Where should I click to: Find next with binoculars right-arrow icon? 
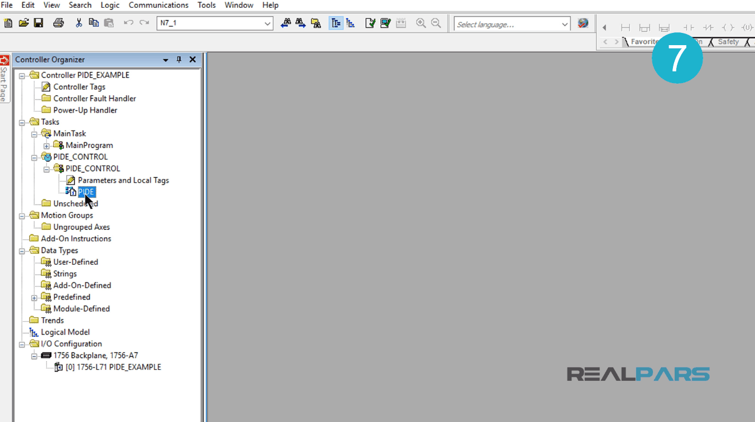tap(301, 23)
